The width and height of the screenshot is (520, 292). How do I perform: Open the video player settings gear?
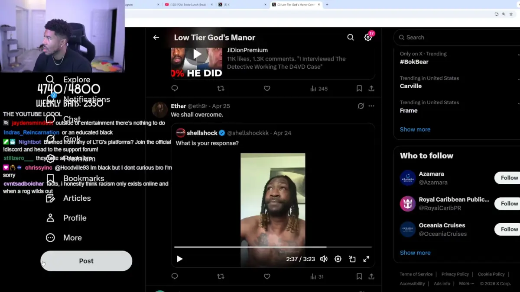[338, 259]
